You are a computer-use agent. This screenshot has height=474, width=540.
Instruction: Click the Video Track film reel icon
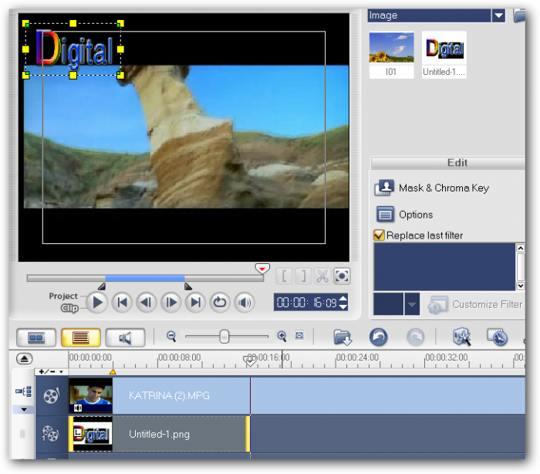(52, 396)
